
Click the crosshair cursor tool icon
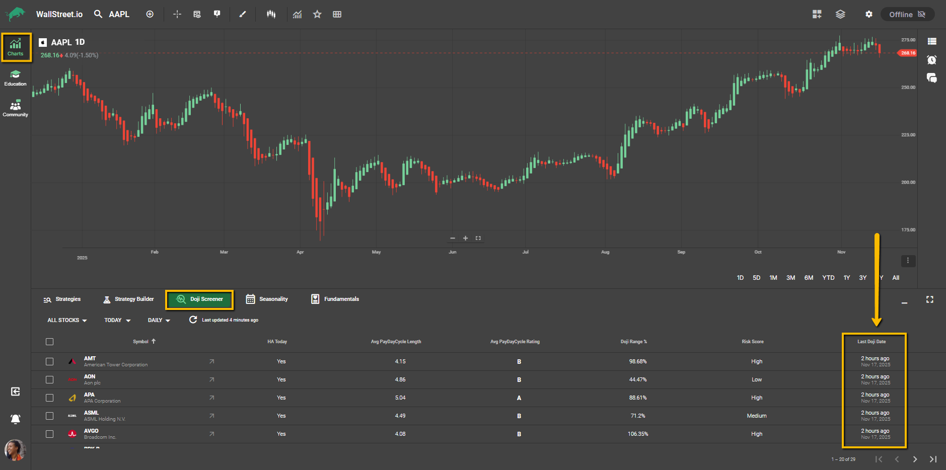pyautogui.click(x=177, y=14)
